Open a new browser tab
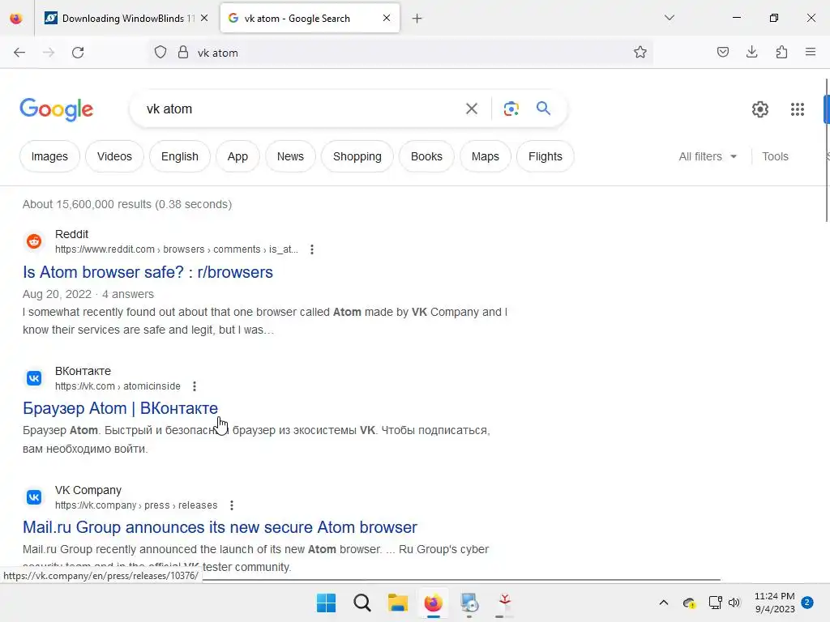Screen dimensions: 830x622 (x=417, y=19)
